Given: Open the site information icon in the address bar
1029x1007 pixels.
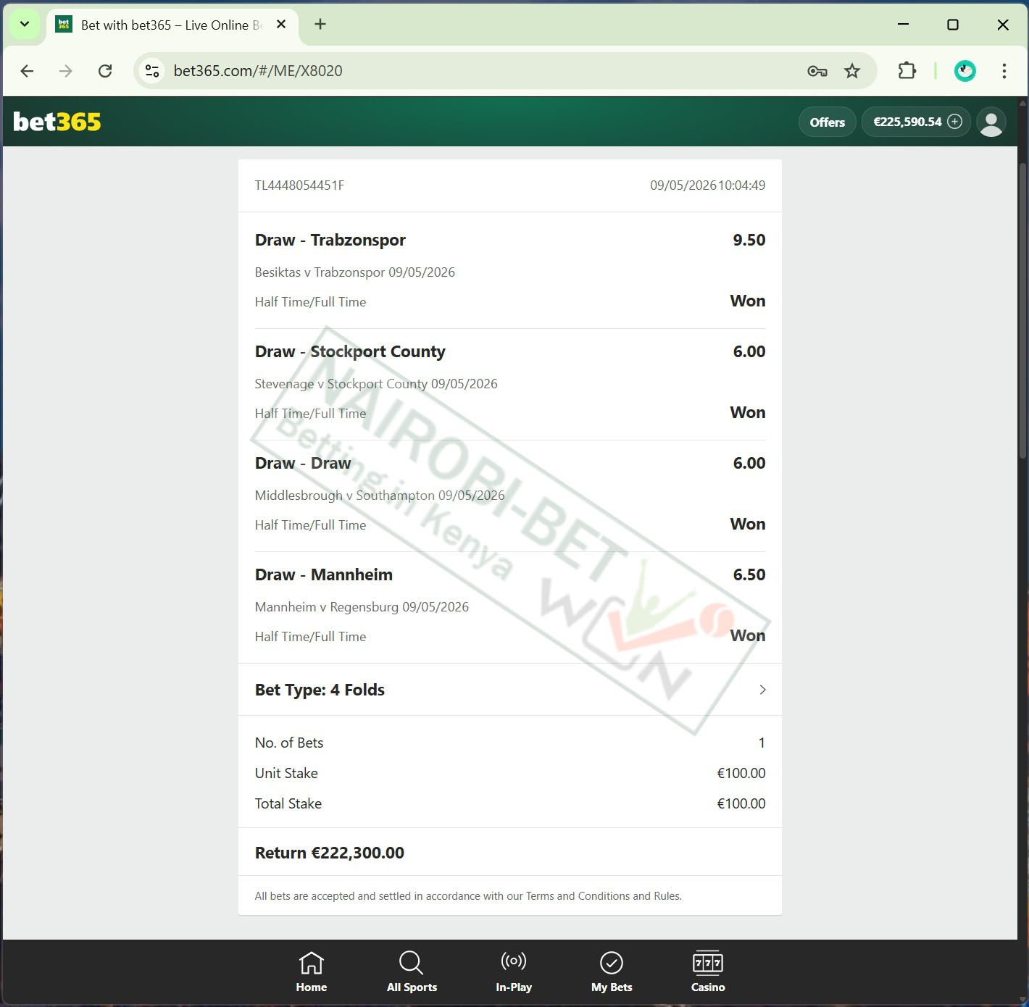Looking at the screenshot, I should [152, 71].
